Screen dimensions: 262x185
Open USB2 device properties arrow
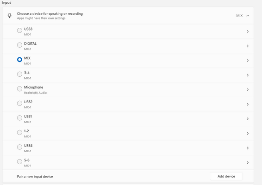(x=248, y=104)
